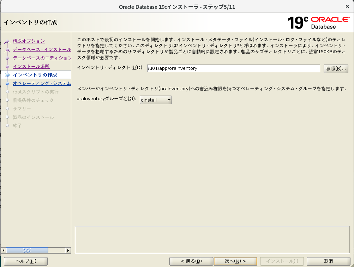Click the step bullet icon beside インストール場所
This screenshot has width=354, height=267.
(7, 67)
